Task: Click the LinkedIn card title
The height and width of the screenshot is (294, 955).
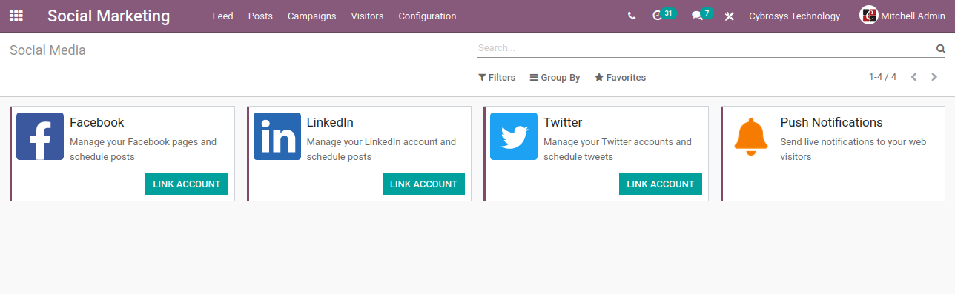Action: point(330,122)
